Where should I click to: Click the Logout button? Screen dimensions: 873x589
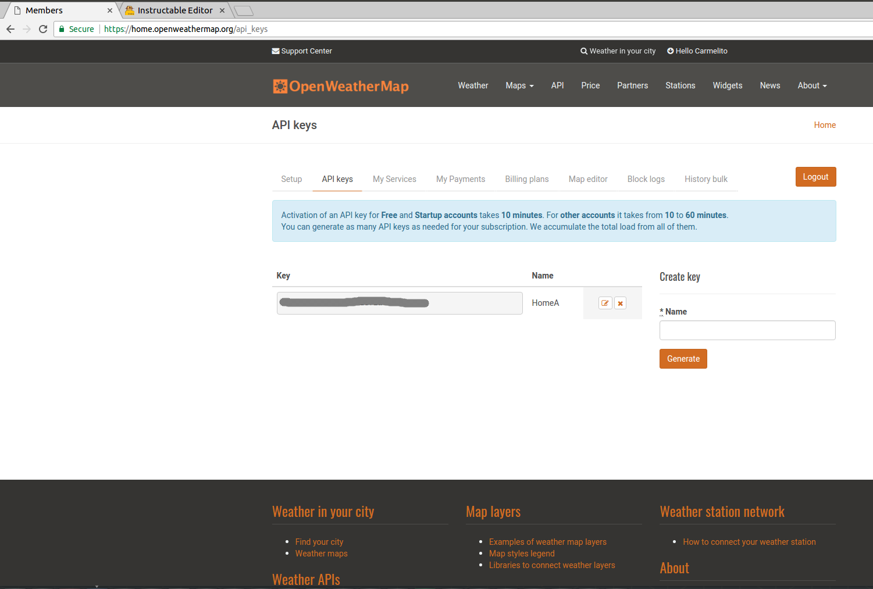tap(815, 177)
